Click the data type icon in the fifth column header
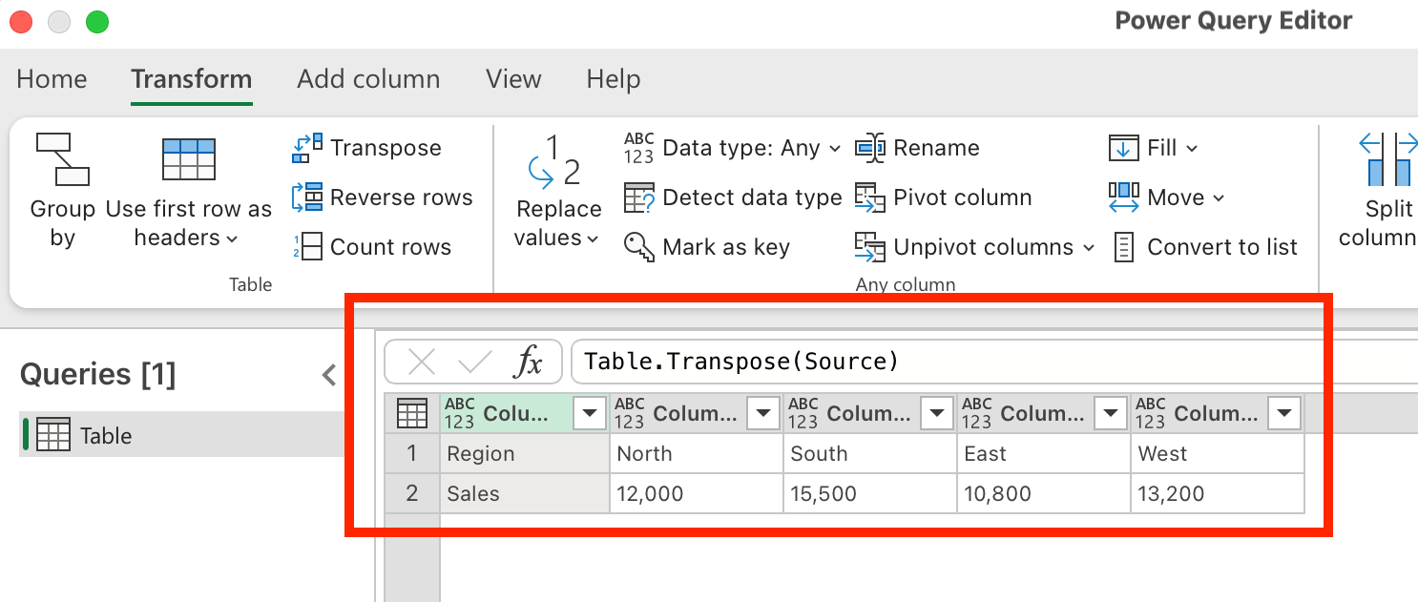 (x=1151, y=413)
